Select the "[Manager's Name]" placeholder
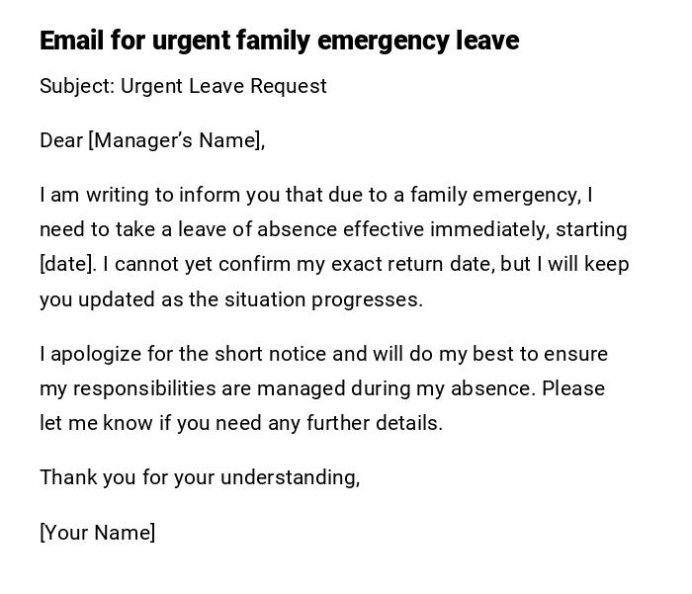Screen dimensions: 692x594 [176, 140]
